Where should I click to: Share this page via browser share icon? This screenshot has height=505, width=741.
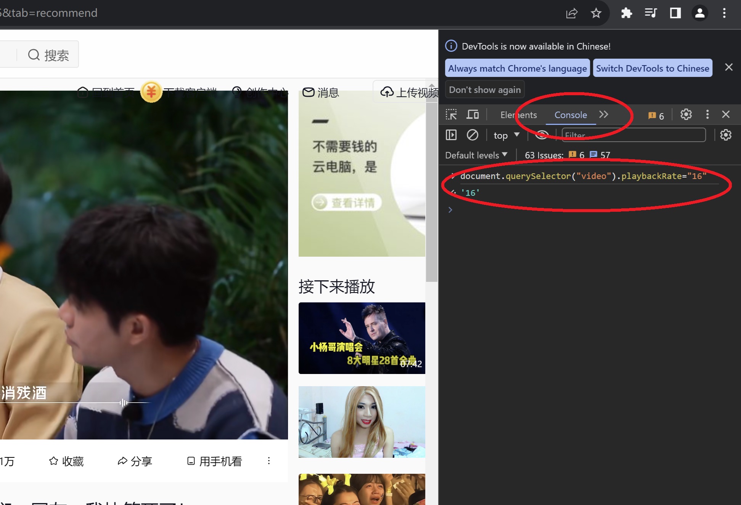pos(571,13)
